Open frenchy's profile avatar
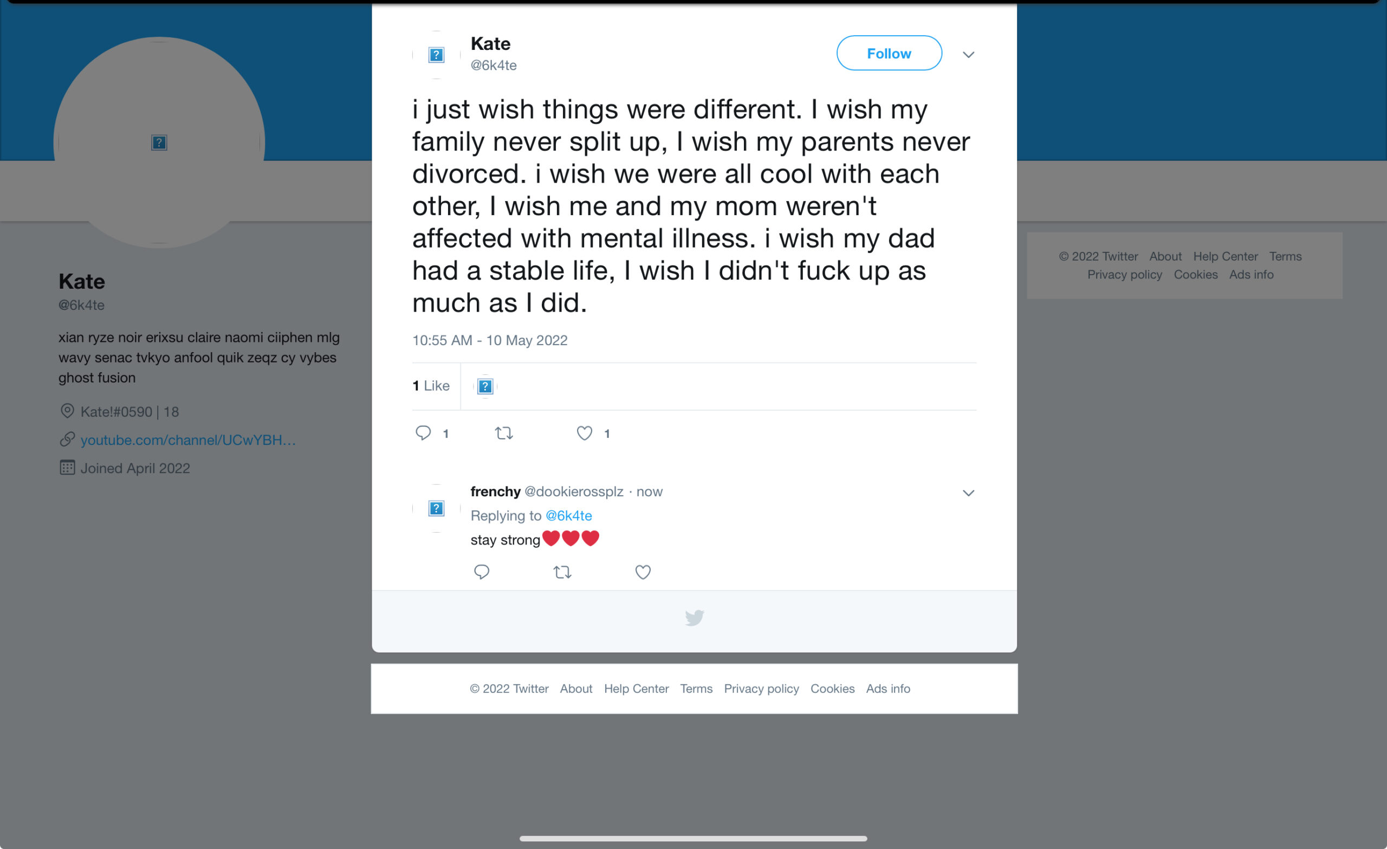Viewport: 1387px width, 849px height. pos(436,508)
